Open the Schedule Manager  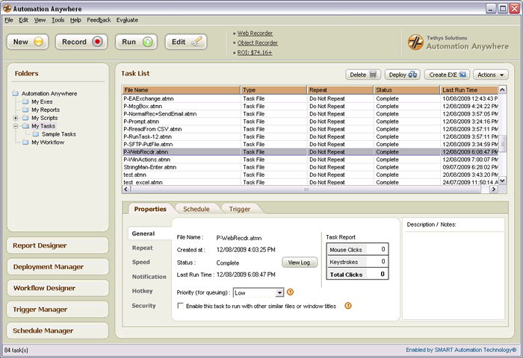click(x=58, y=330)
